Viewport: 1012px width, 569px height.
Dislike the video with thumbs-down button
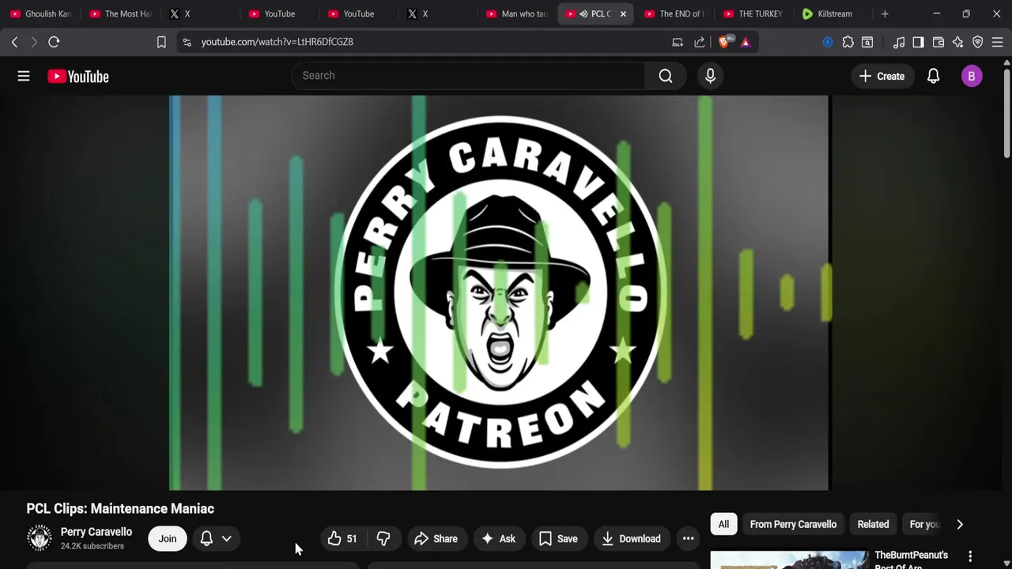click(x=383, y=539)
